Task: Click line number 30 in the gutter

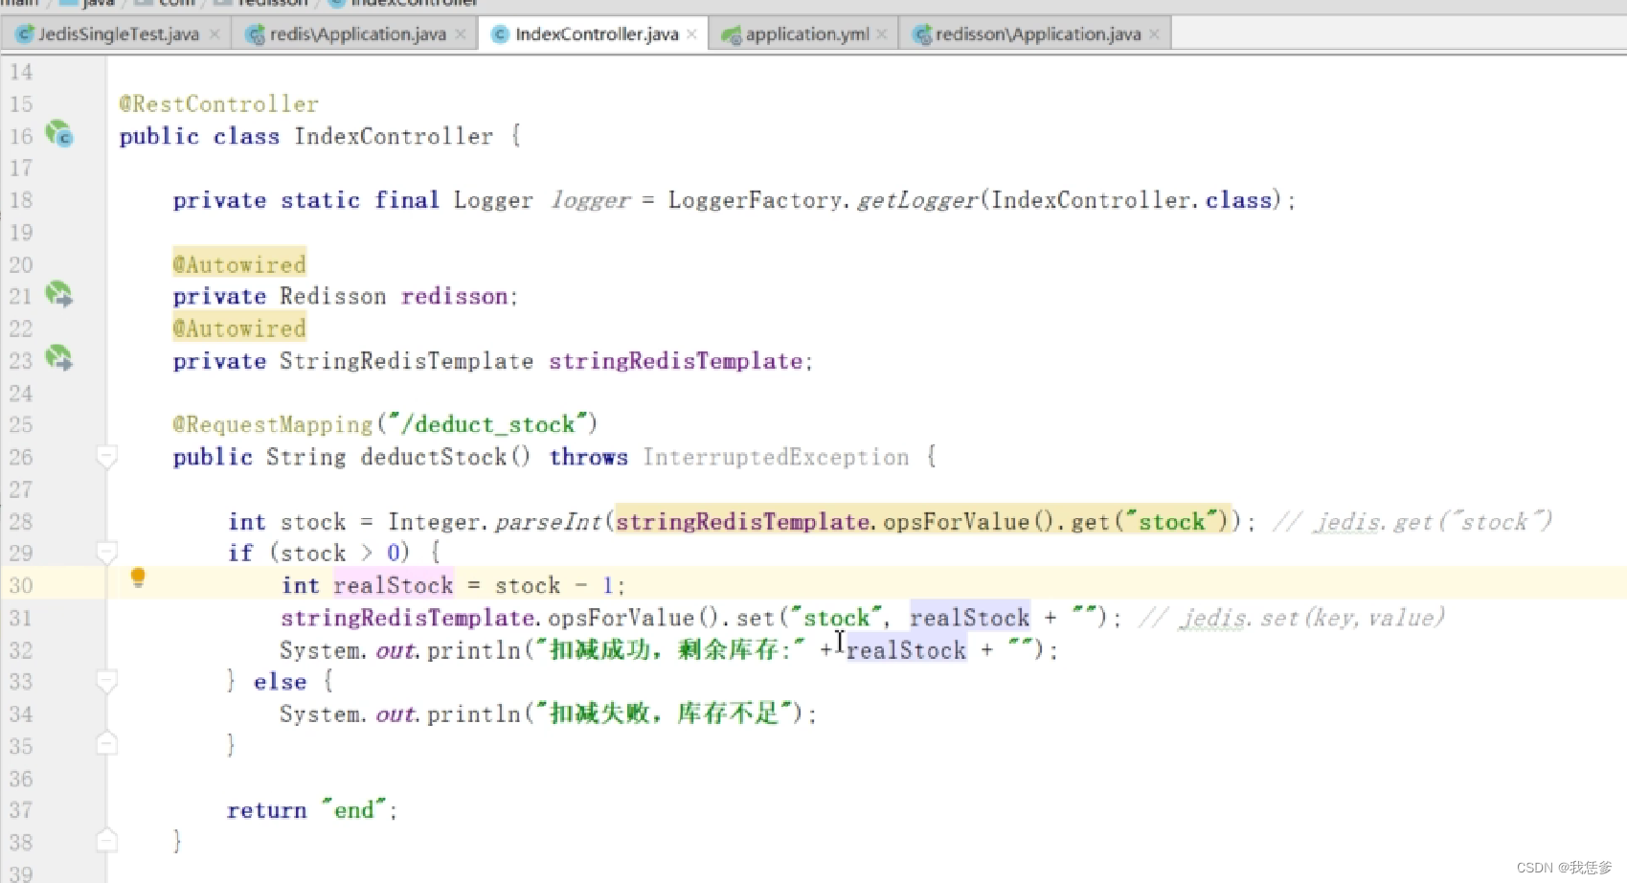Action: click(21, 585)
